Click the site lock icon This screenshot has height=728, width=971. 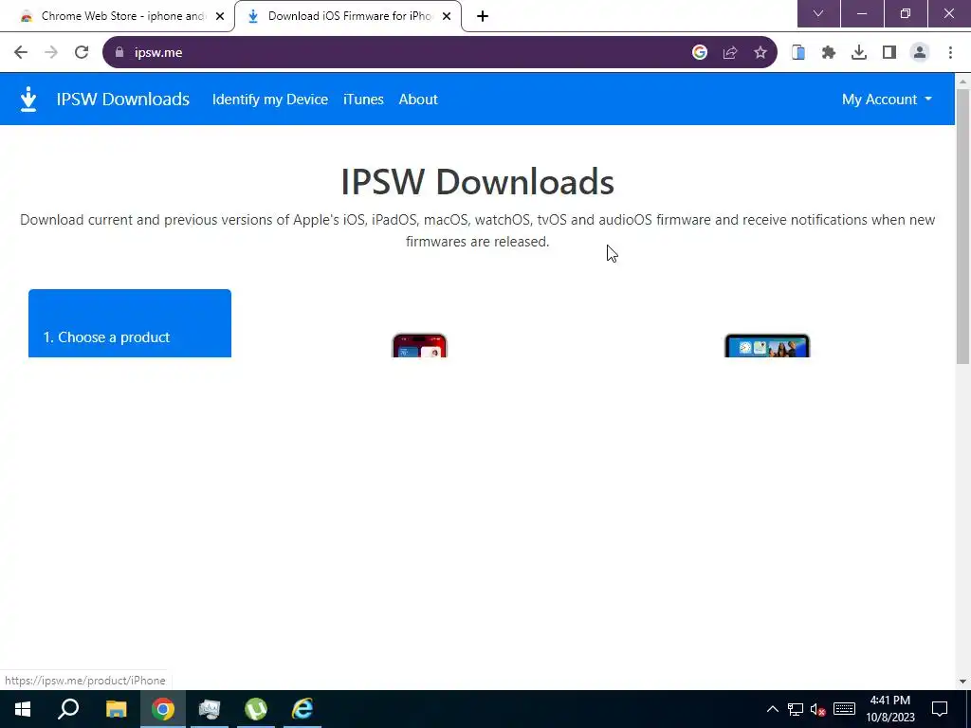pyautogui.click(x=119, y=53)
